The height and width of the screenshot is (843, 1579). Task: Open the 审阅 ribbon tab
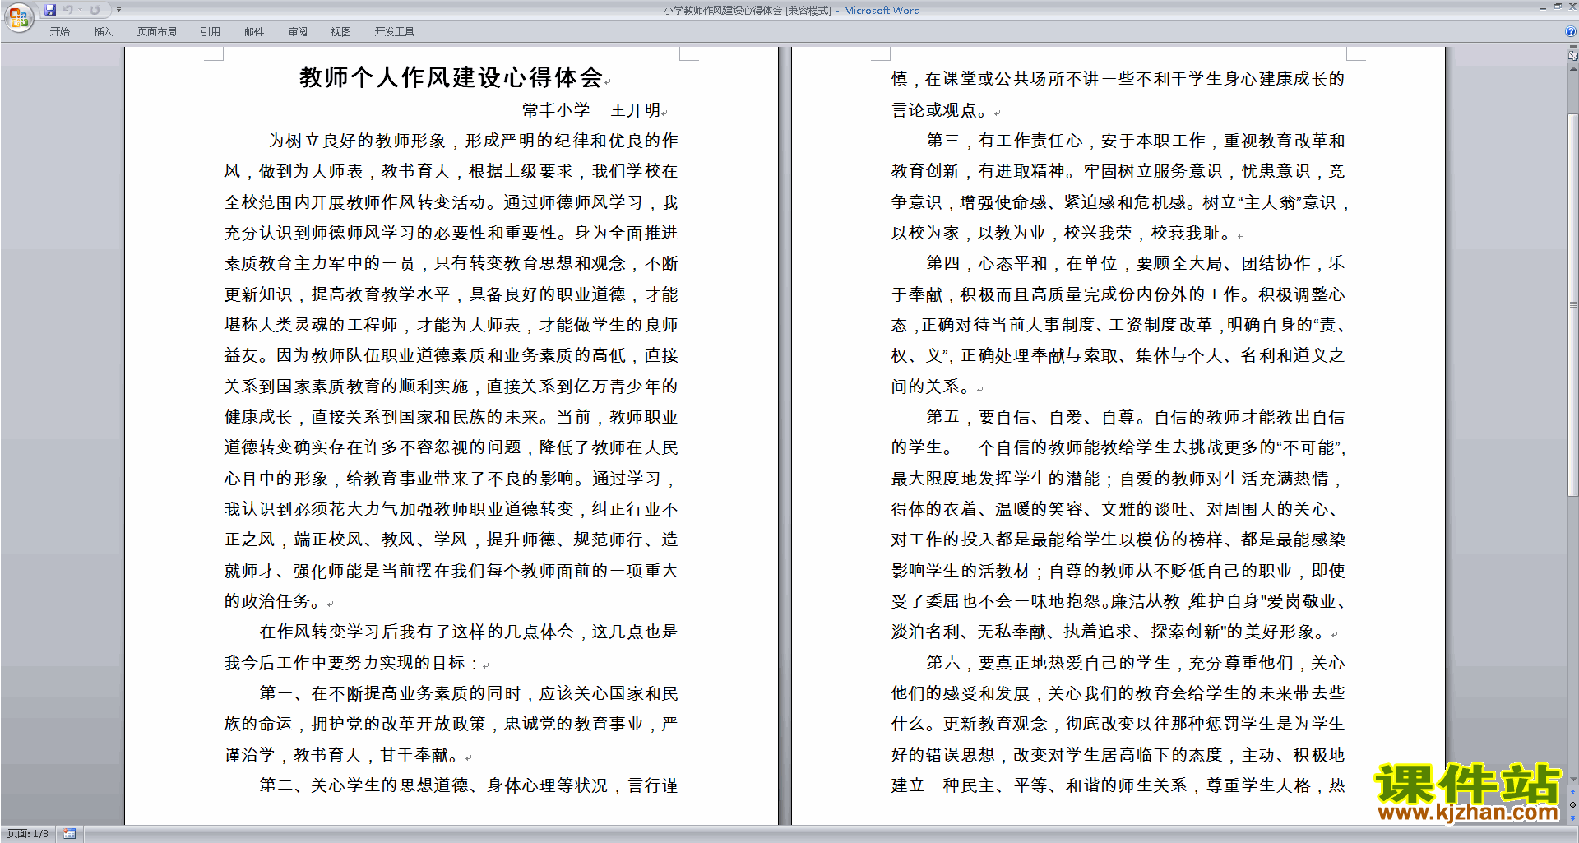point(298,32)
